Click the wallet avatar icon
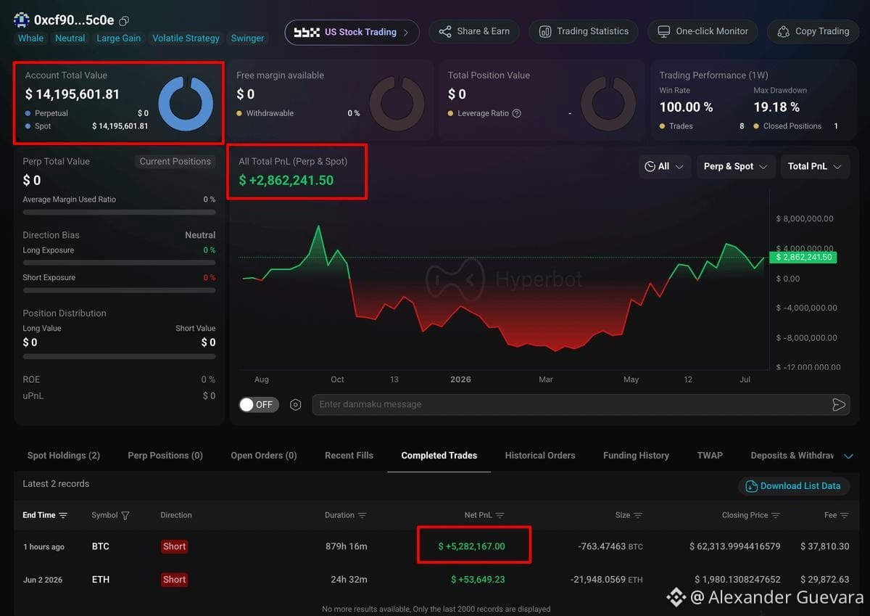This screenshot has width=870, height=616. 22,20
